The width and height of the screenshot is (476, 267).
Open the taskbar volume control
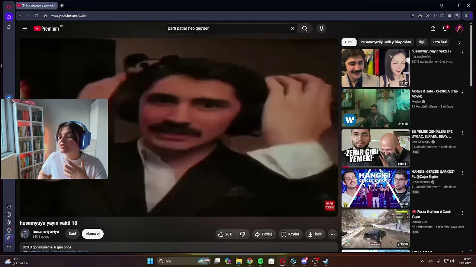click(x=453, y=261)
